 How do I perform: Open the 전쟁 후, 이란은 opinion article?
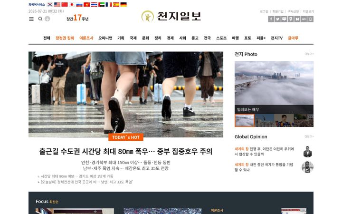265,151
